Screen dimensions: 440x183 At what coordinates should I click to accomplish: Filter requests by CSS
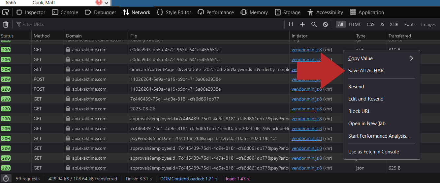coord(370,24)
